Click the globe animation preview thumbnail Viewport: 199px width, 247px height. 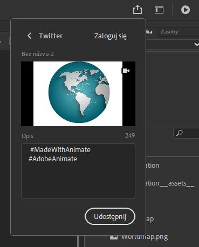click(78, 94)
